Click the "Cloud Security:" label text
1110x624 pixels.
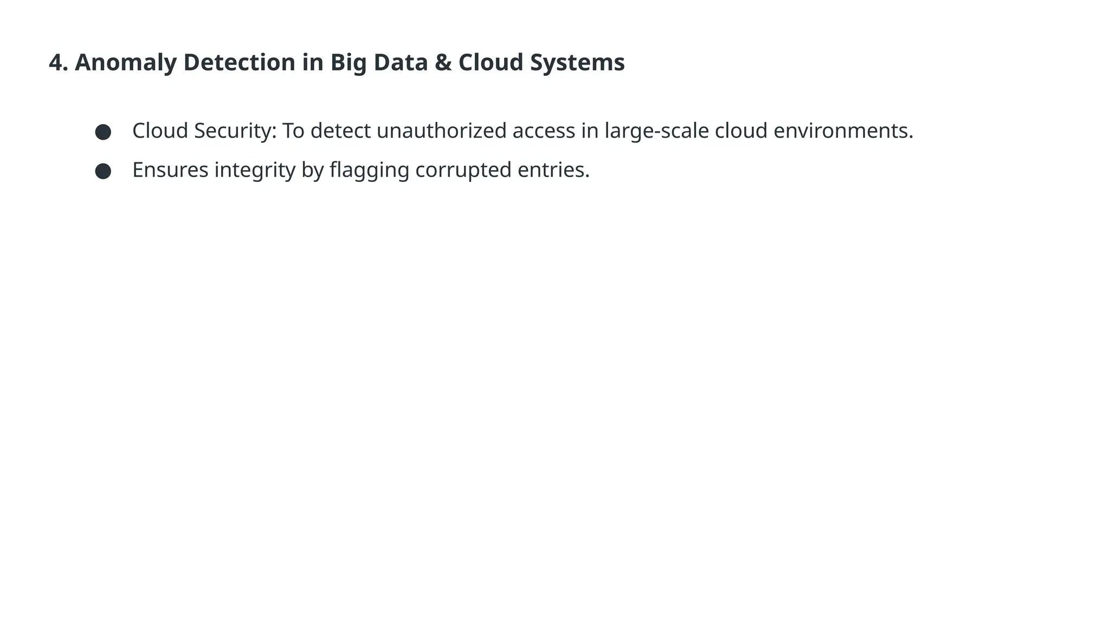click(204, 131)
